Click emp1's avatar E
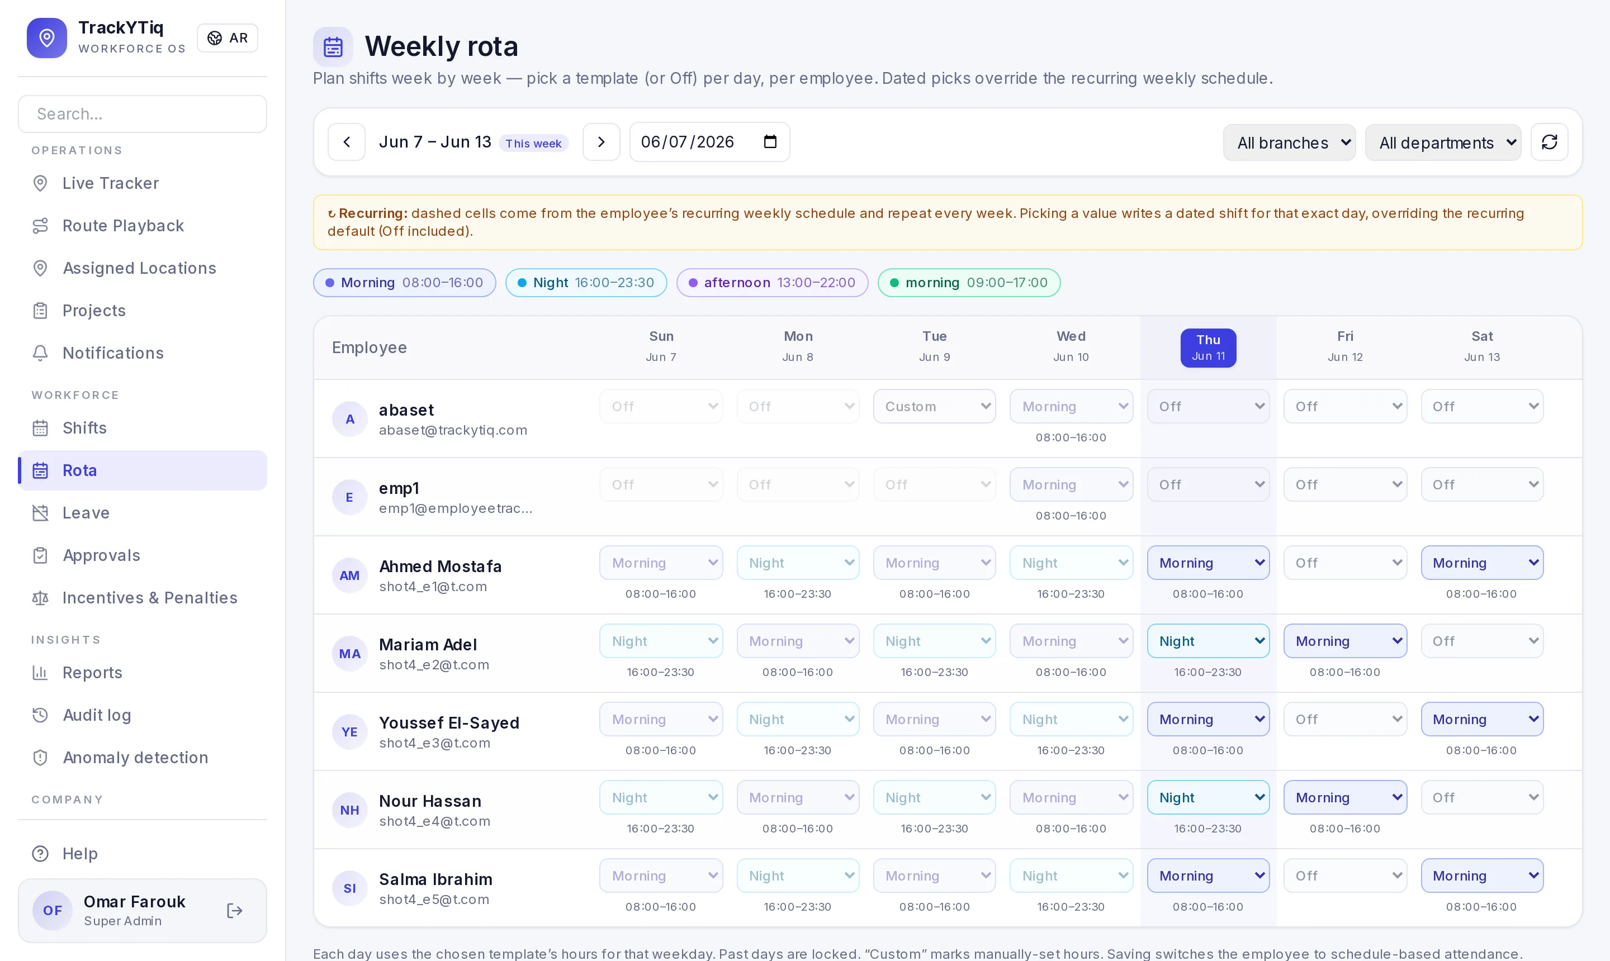Image resolution: width=1610 pixels, height=961 pixels. 350,497
